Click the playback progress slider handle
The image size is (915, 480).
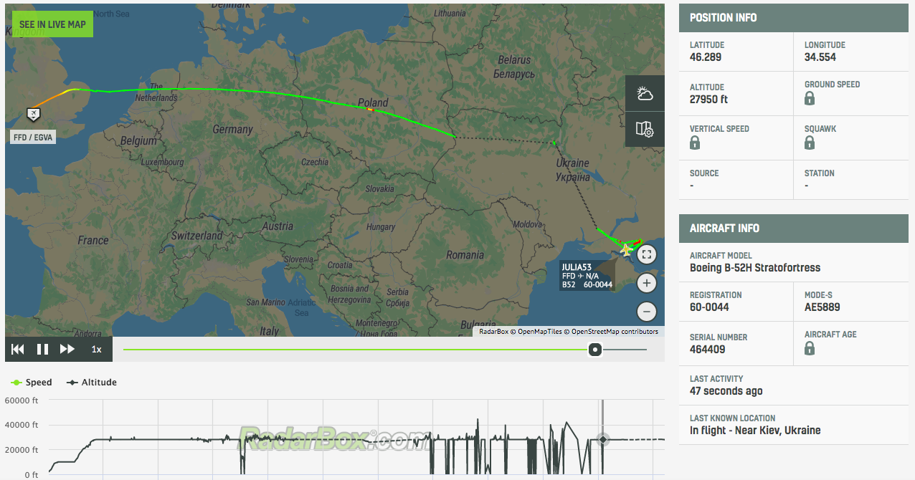pyautogui.click(x=594, y=350)
